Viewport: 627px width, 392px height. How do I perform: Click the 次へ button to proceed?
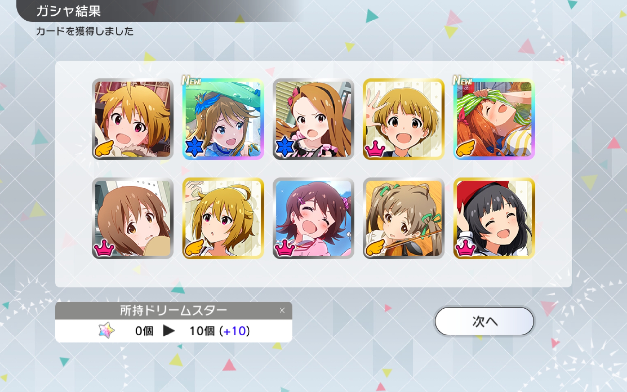point(484,321)
